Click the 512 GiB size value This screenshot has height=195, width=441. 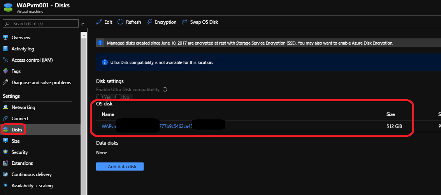click(x=394, y=126)
